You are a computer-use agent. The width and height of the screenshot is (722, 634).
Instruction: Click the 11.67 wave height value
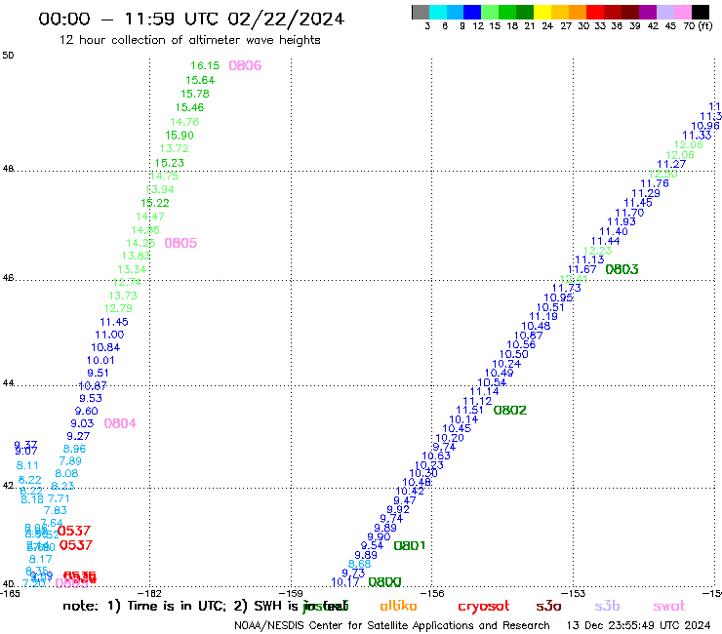[582, 270]
